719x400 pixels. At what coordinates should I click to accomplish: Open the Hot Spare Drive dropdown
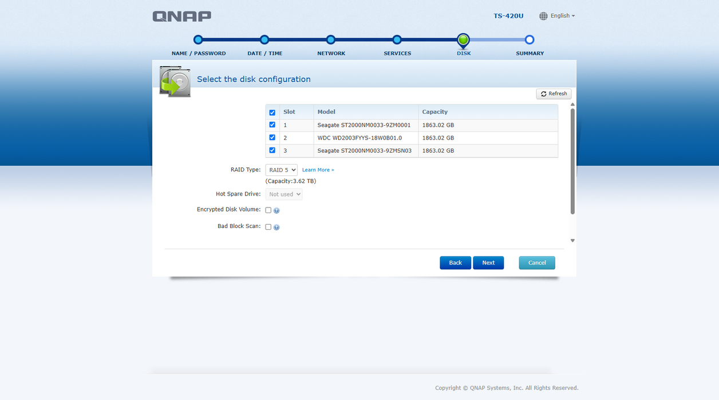283,194
